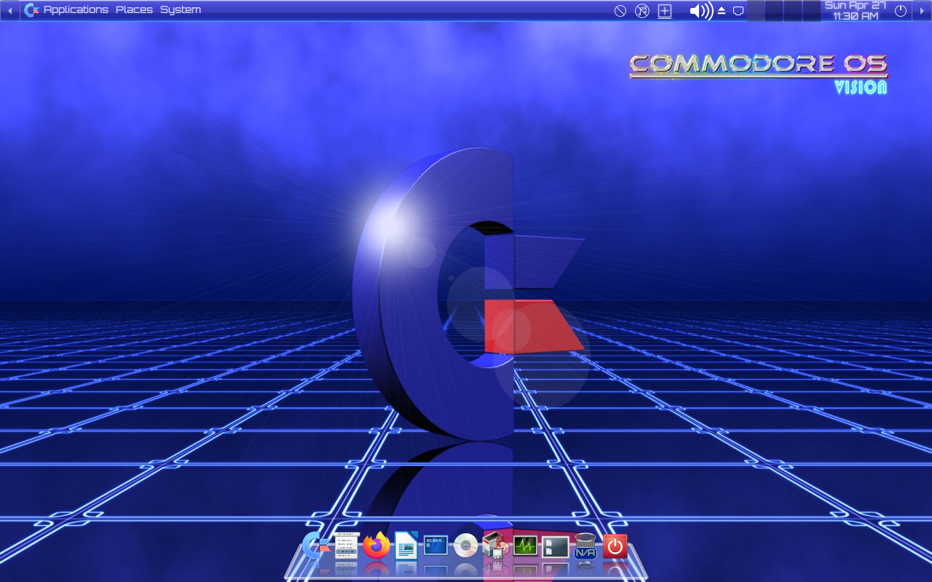Open the volume speaker control
Image resolution: width=932 pixels, height=582 pixels.
[x=701, y=11]
